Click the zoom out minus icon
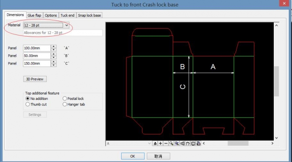 [x=166, y=143]
